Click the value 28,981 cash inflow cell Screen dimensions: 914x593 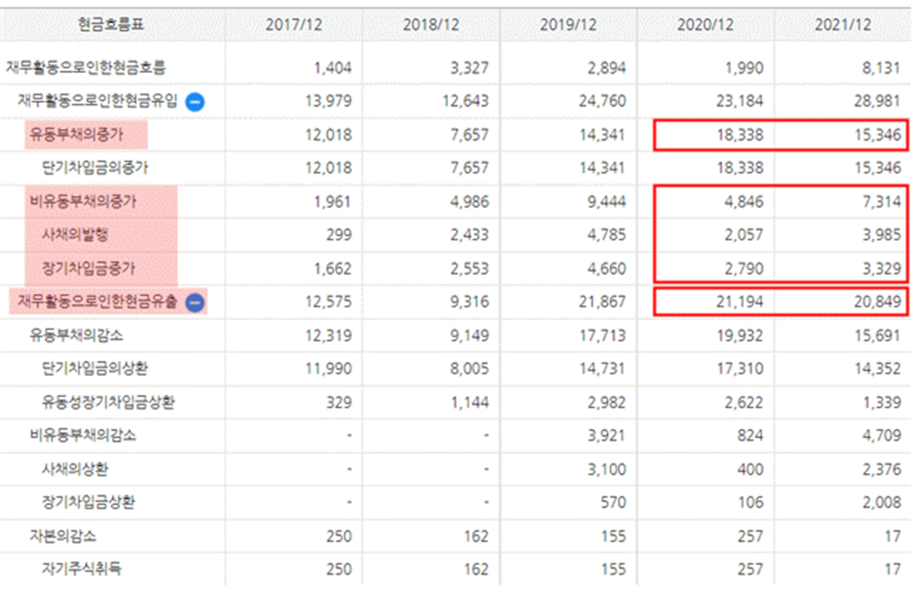tap(878, 101)
